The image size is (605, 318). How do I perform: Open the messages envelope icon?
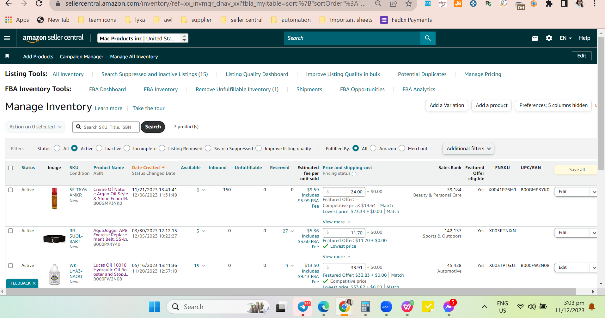coord(535,38)
